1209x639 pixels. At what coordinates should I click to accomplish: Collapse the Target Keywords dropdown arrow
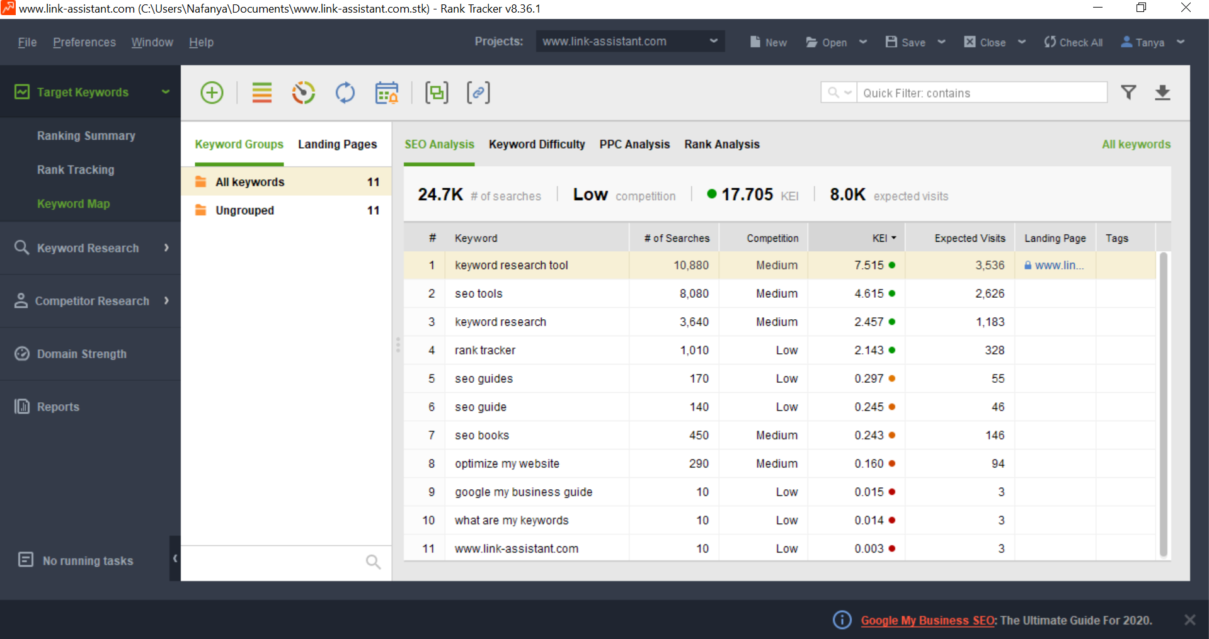pyautogui.click(x=165, y=92)
